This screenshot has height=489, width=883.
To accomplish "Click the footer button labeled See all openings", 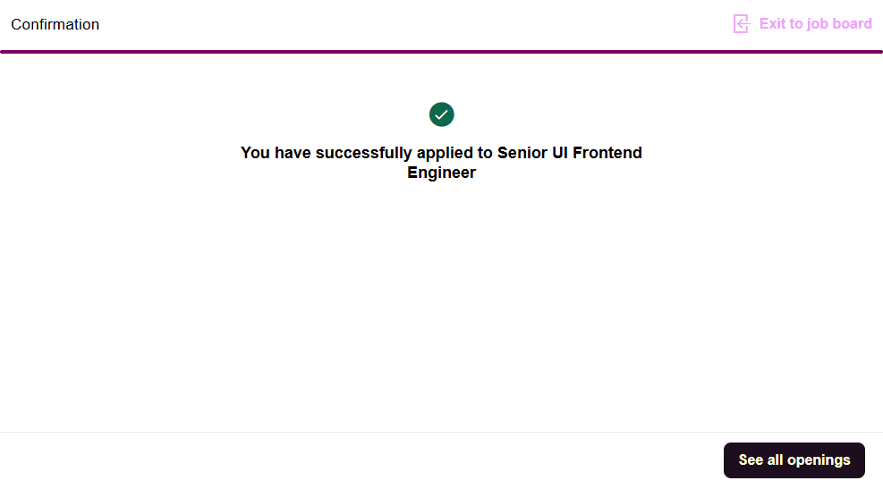I will point(794,460).
